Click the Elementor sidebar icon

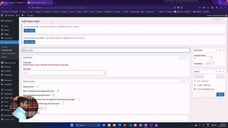tap(2, 80)
